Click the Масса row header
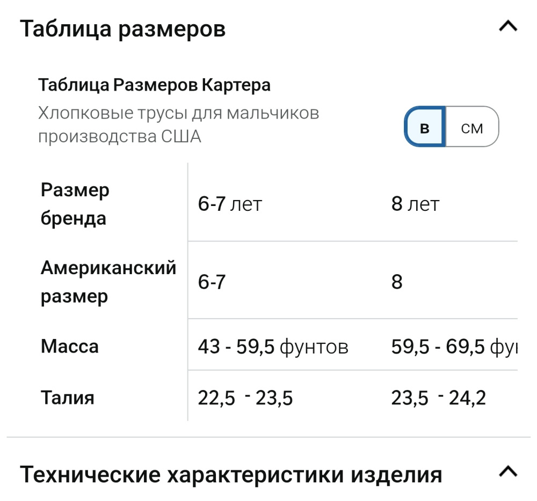The image size is (537, 501). tap(70, 347)
